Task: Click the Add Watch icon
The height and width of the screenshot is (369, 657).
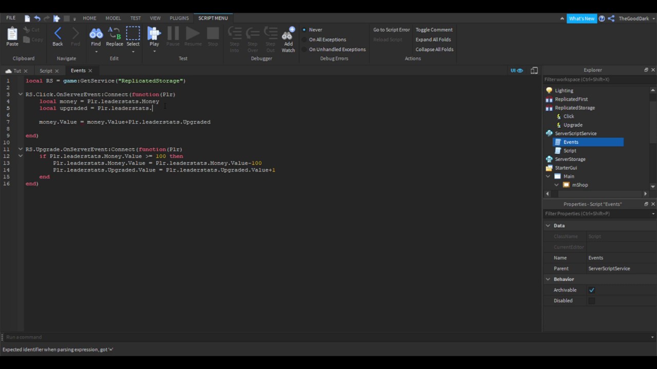Action: (x=288, y=34)
